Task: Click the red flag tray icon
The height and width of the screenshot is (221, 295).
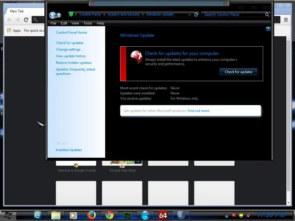Action: click(x=234, y=215)
